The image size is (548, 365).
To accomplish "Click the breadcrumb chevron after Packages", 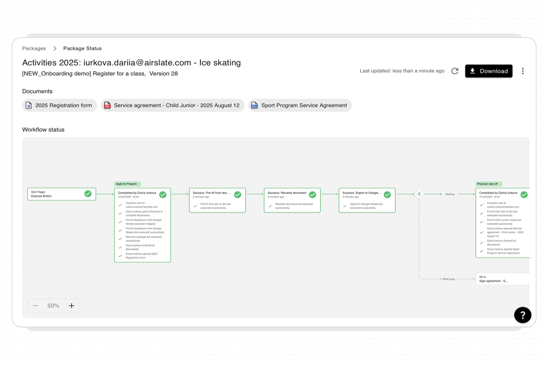I will tap(54, 48).
